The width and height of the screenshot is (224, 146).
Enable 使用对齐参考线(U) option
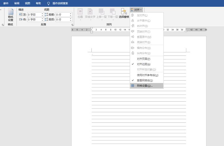147,75
